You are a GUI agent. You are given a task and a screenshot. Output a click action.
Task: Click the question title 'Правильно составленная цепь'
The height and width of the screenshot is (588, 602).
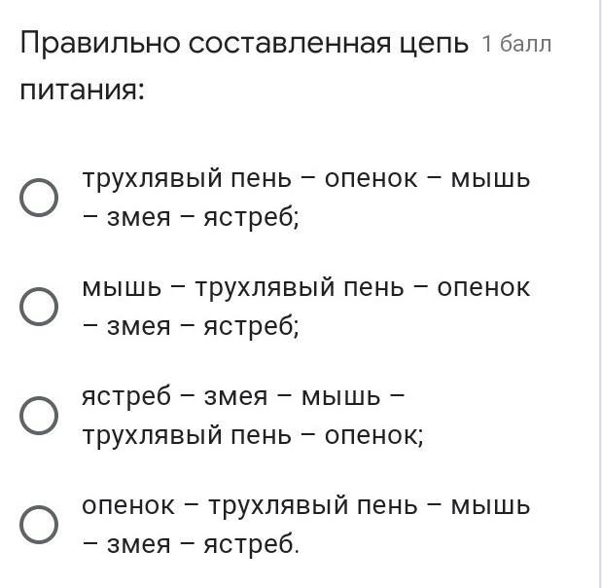tap(244, 45)
